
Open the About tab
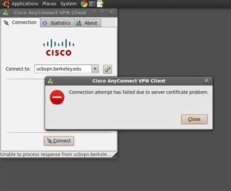(x=88, y=23)
